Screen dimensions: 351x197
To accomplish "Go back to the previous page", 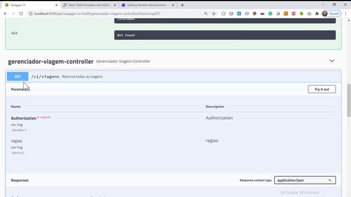I will click(x=5, y=14).
